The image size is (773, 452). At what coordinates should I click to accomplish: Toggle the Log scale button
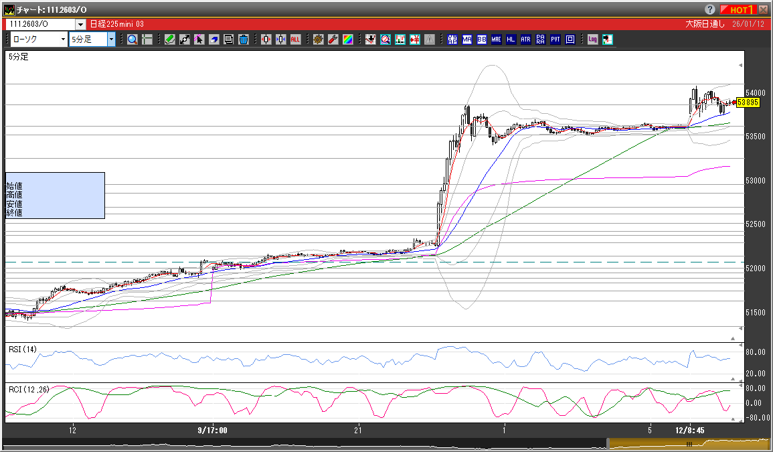pos(592,40)
